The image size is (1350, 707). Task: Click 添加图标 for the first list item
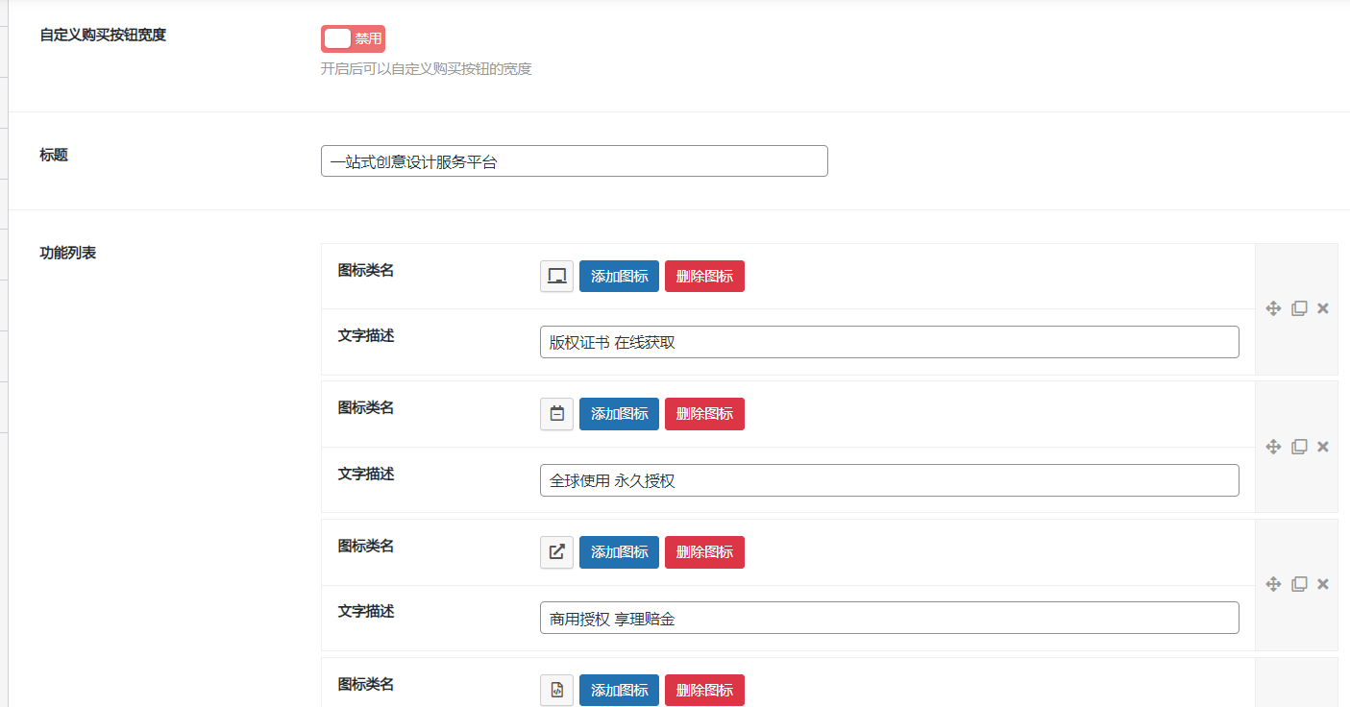point(619,277)
